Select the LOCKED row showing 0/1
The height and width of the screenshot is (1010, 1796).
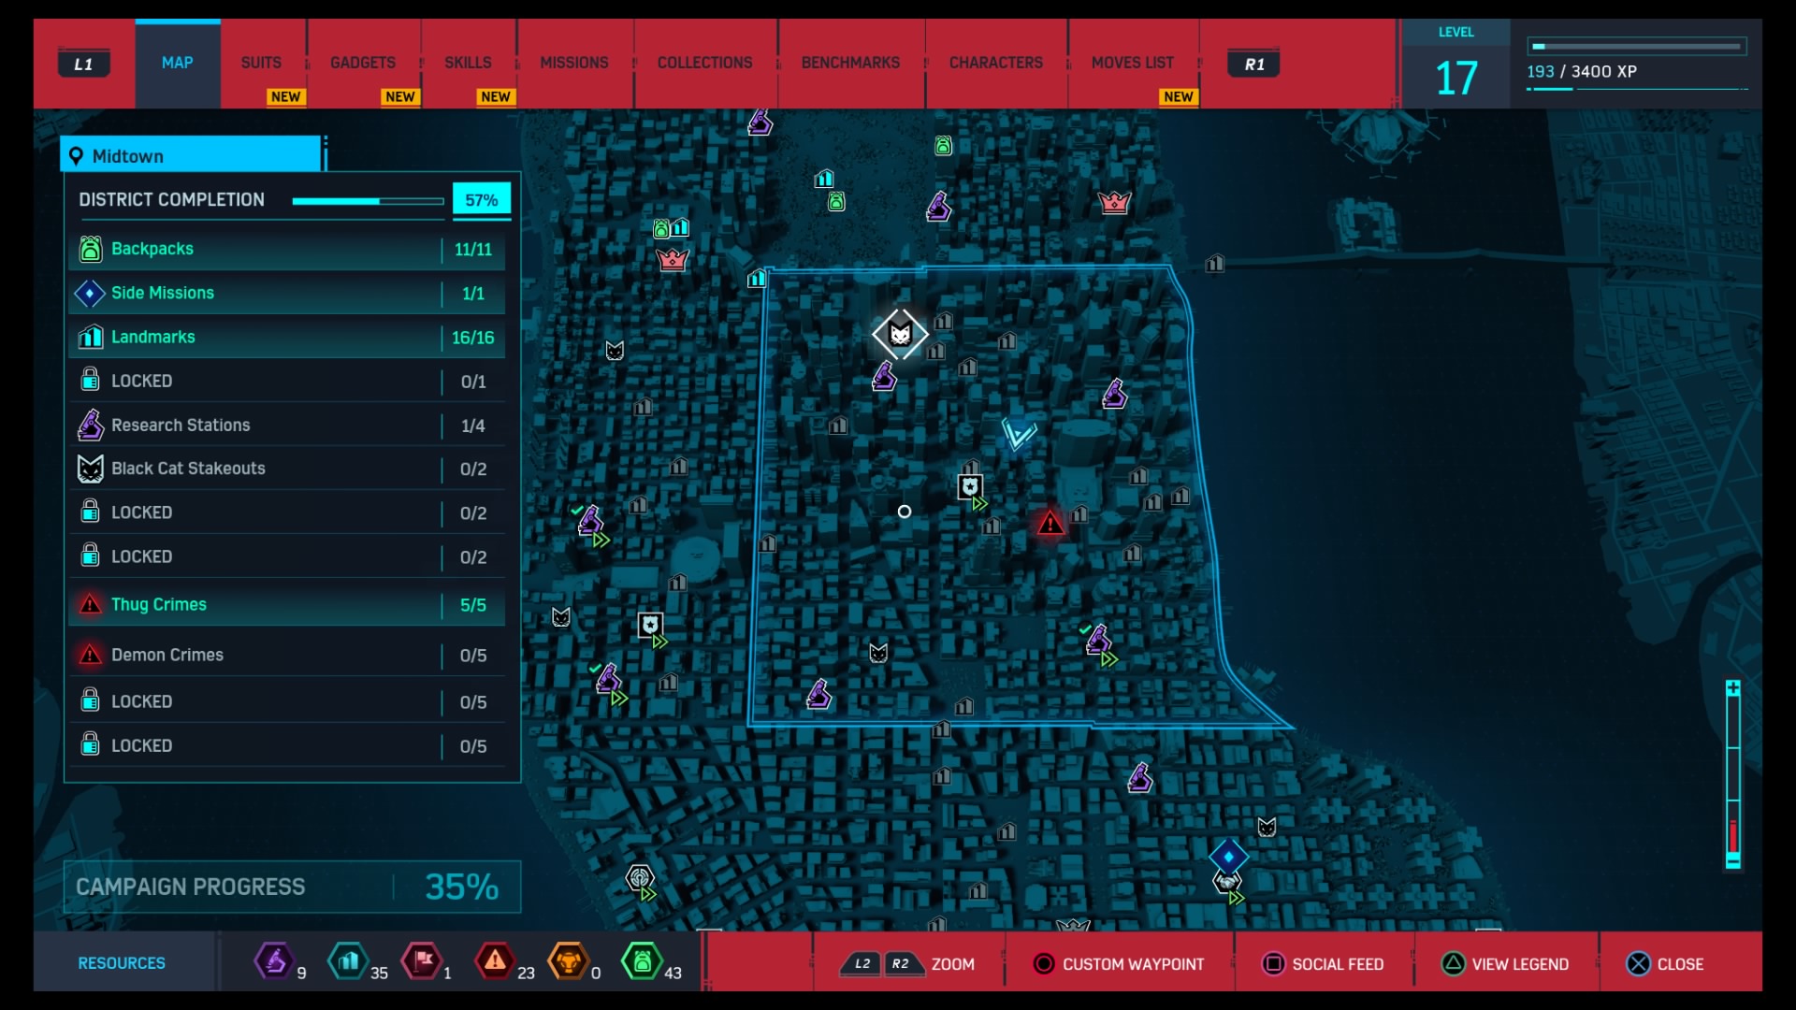287,381
